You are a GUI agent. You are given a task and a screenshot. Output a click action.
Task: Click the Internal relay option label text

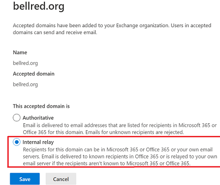click(x=38, y=142)
